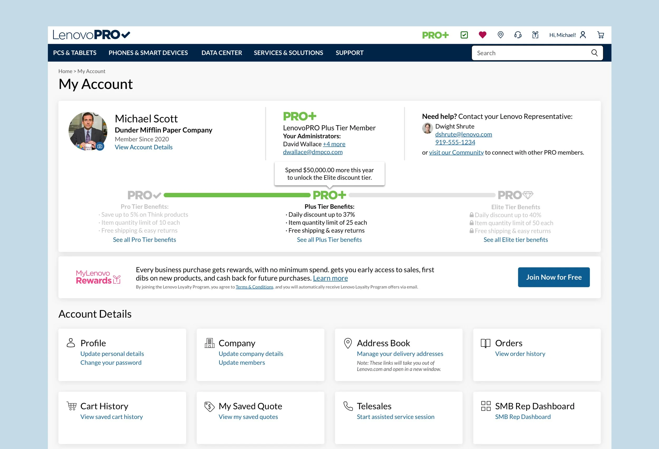Click View Account Details link
Image resolution: width=659 pixels, height=449 pixels.
(143, 147)
